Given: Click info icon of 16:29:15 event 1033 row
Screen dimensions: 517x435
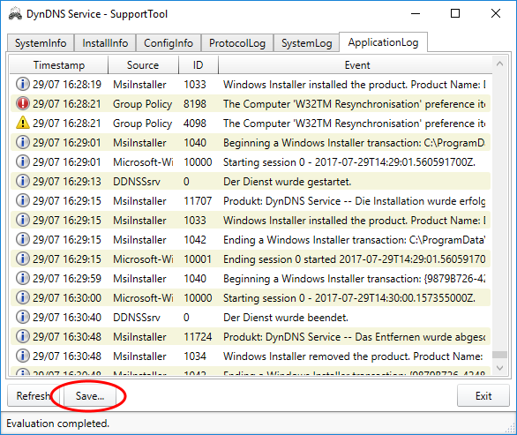Looking at the screenshot, I should click(23, 220).
